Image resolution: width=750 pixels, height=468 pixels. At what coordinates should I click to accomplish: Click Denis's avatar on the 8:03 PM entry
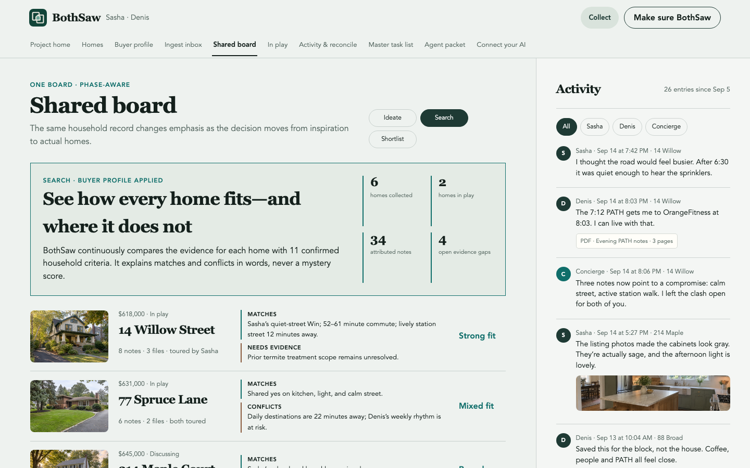(563, 204)
